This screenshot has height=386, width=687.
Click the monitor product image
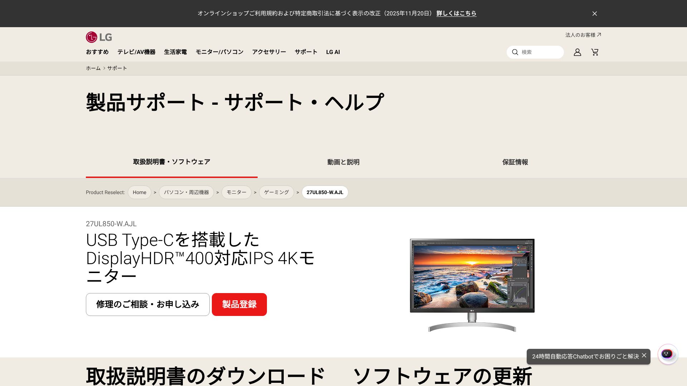[x=472, y=285]
